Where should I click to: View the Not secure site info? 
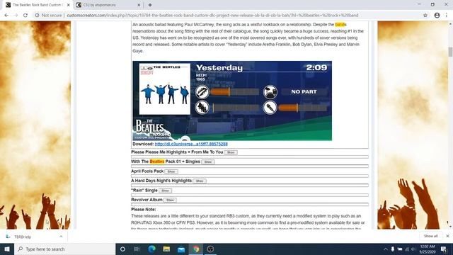coord(49,16)
